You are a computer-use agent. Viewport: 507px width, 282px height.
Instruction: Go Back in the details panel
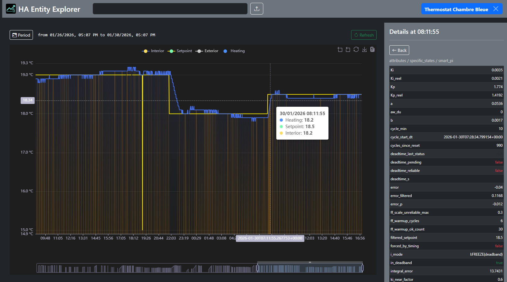(x=399, y=50)
